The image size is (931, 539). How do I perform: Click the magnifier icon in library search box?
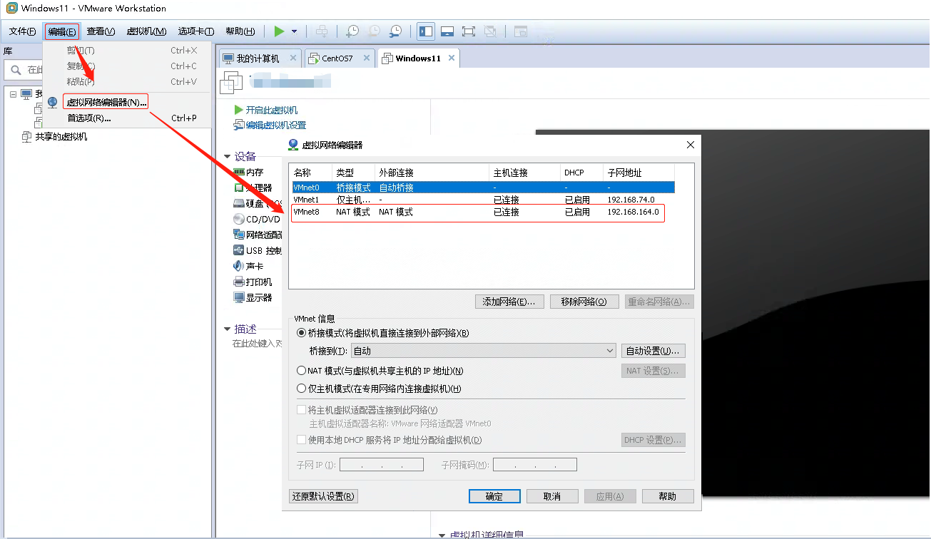[16, 69]
